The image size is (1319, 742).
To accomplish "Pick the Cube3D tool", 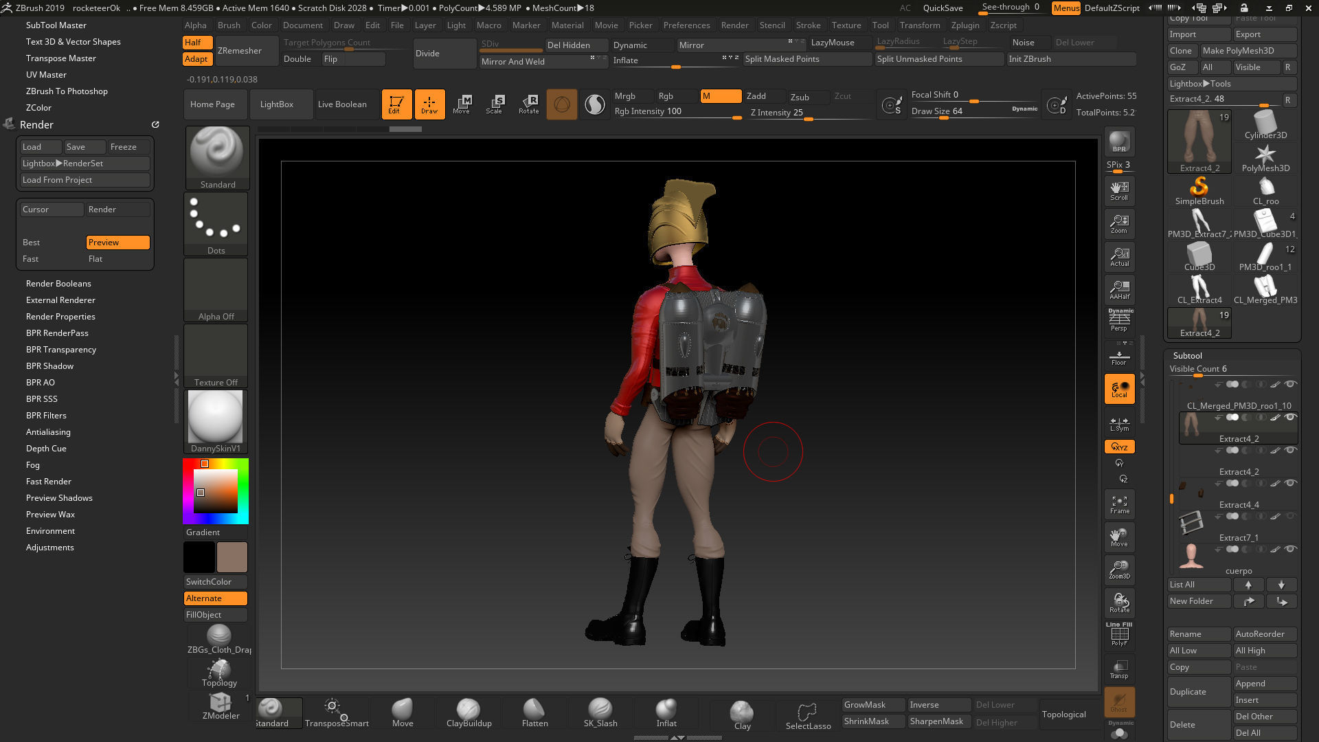I will click(x=1199, y=257).
